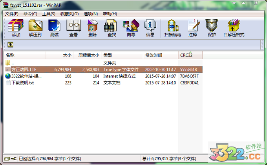Sort by 压缩后大小 column header
The height and width of the screenshot is (165, 267).
point(87,55)
